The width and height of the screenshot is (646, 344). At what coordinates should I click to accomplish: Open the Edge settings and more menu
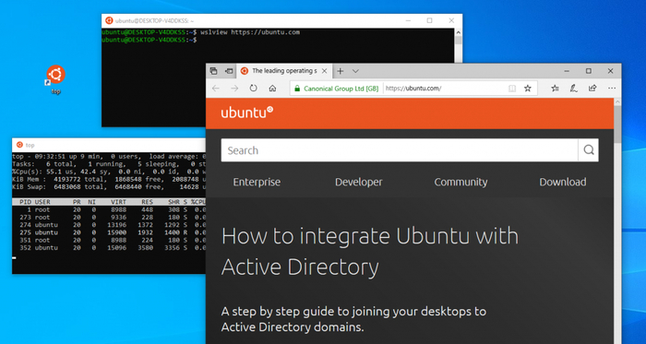(x=612, y=88)
